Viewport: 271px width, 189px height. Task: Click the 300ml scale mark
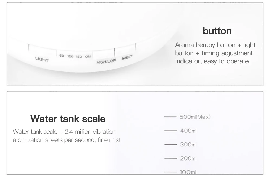click(x=188, y=145)
